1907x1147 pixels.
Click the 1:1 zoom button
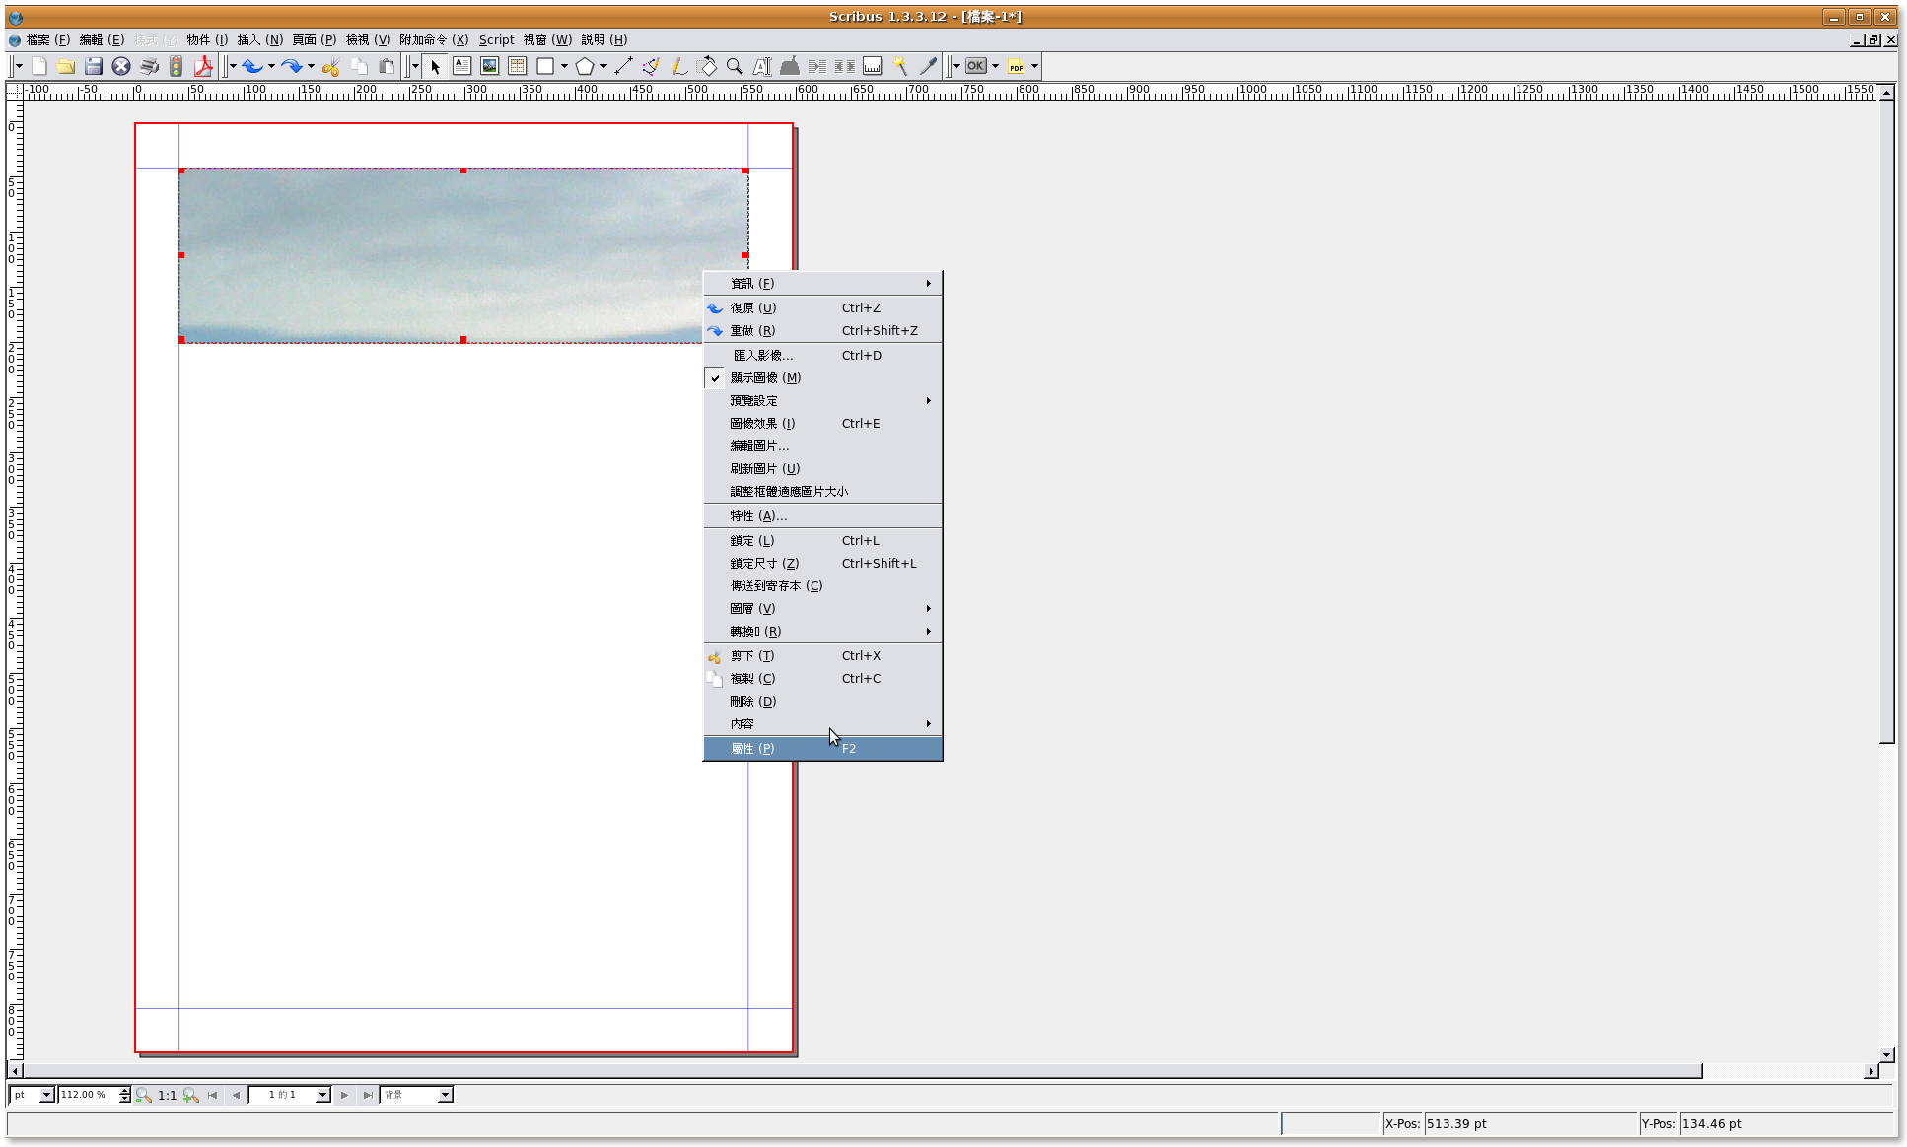tap(167, 1095)
